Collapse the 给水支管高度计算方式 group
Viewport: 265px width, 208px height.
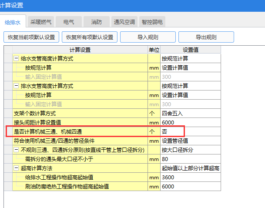[17, 58]
